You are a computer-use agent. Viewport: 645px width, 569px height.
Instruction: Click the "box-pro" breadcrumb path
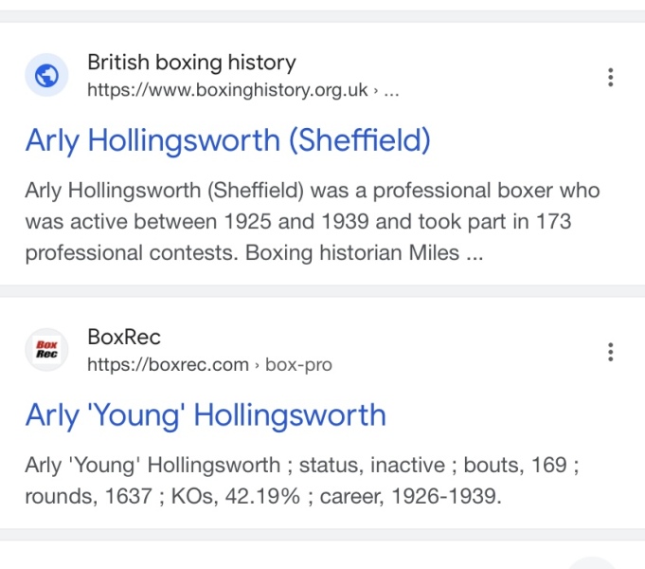point(298,364)
